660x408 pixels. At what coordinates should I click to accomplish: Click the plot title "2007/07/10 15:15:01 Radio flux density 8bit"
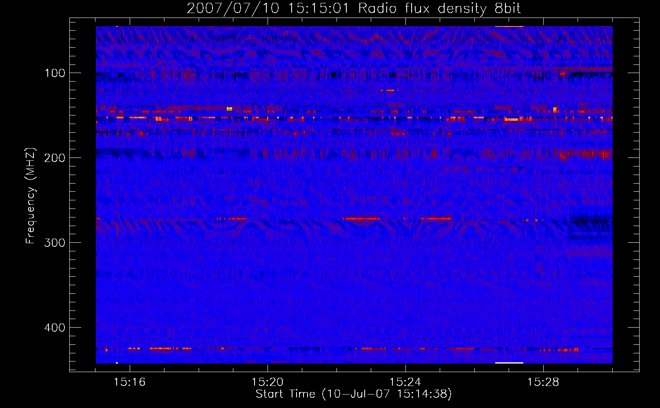354,9
